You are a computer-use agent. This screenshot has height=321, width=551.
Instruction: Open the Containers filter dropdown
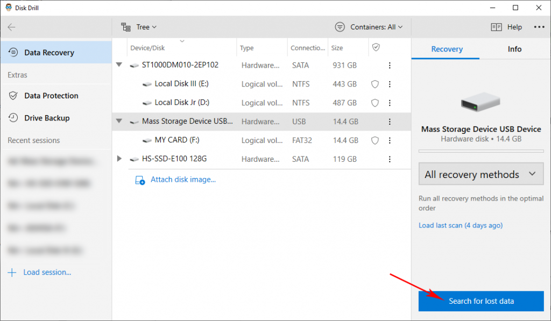369,27
